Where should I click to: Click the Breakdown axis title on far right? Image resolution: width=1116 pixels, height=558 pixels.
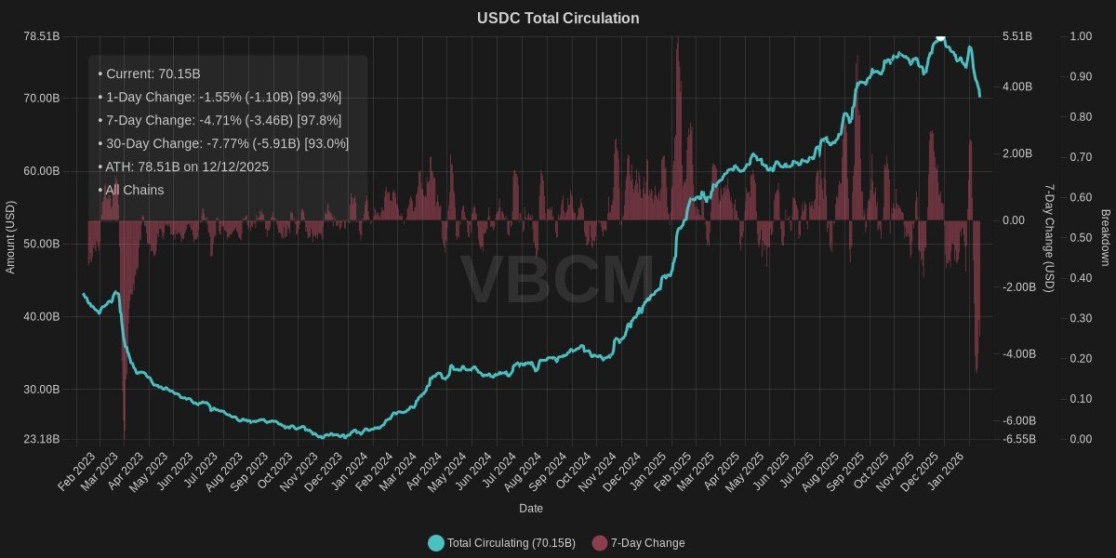(x=1105, y=237)
